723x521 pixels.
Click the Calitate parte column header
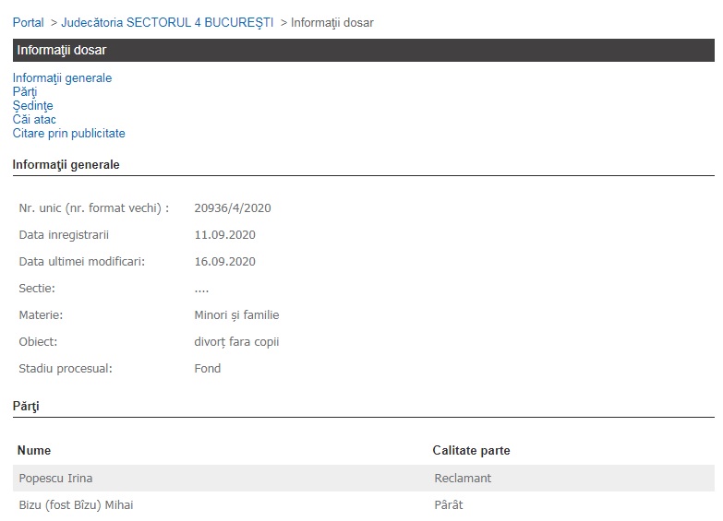tap(471, 451)
